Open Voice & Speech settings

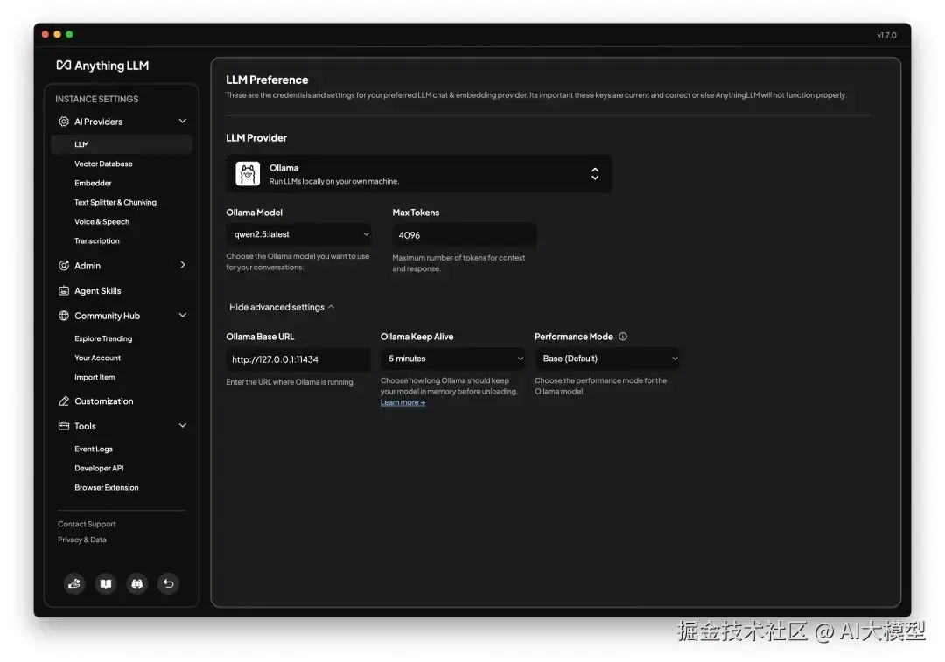pos(101,221)
